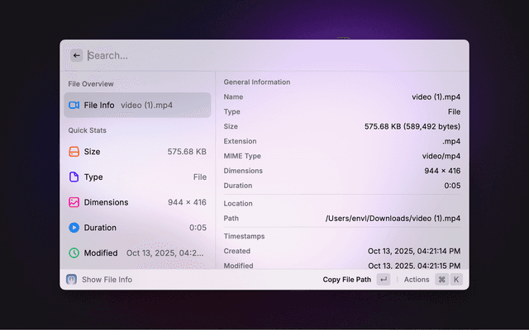Select the Dimensions 944 × 416 row
This screenshot has height=330, width=529.
[x=137, y=202]
